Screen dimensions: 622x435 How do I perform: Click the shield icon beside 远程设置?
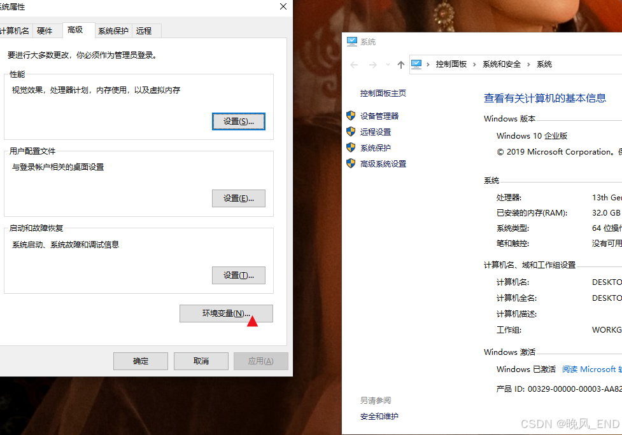[x=351, y=132]
